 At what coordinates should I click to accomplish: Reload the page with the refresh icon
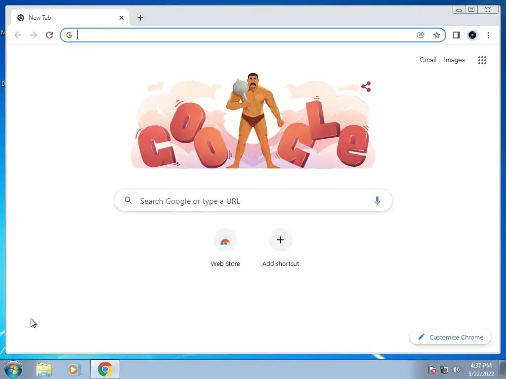[49, 35]
